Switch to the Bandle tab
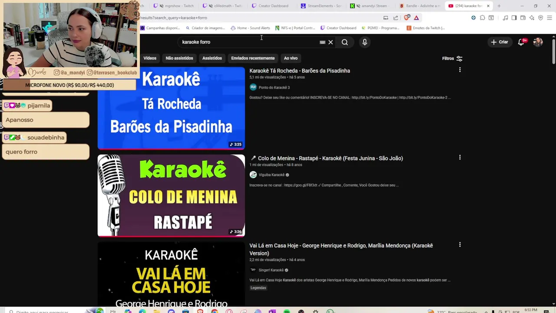 [420, 6]
